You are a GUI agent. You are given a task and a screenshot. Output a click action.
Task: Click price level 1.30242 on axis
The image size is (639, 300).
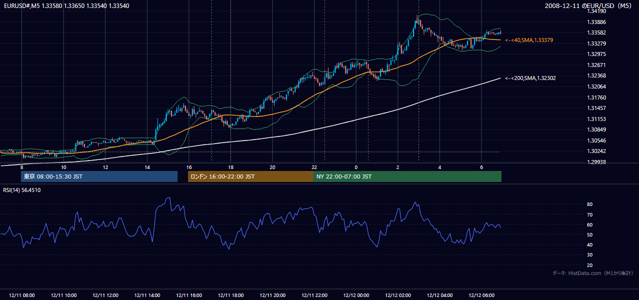tap(596, 151)
